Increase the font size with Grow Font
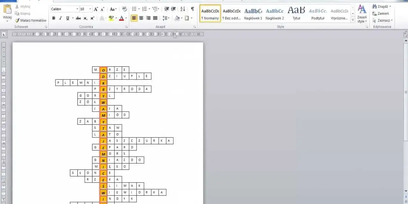This screenshot has height=204, width=408. coord(96,9)
